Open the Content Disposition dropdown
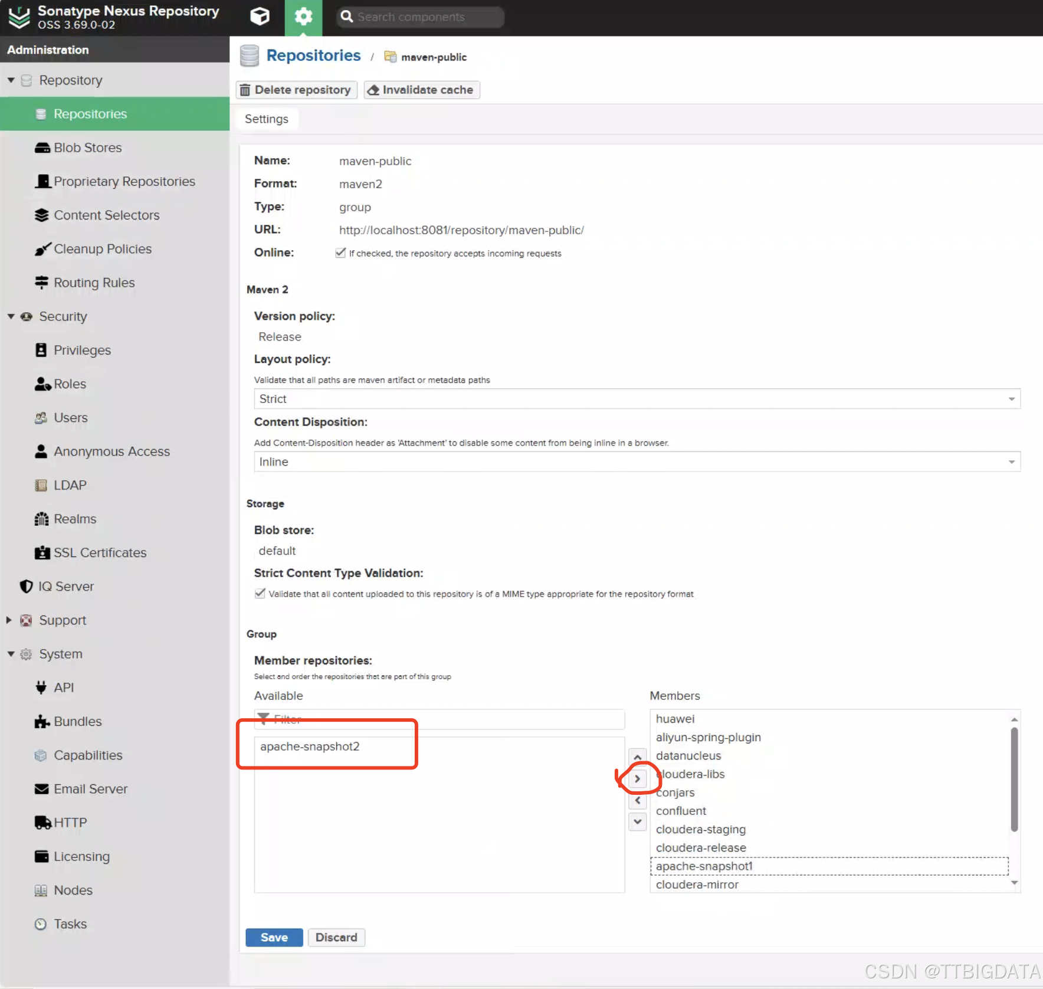Viewport: 1043px width, 989px height. tap(637, 461)
